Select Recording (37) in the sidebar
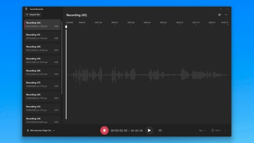254x143 pixels. [x=42, y=84]
